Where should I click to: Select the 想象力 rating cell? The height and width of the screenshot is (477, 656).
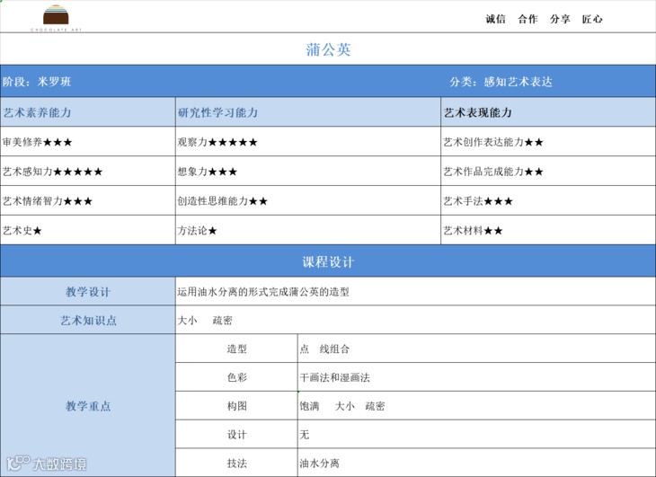point(308,172)
